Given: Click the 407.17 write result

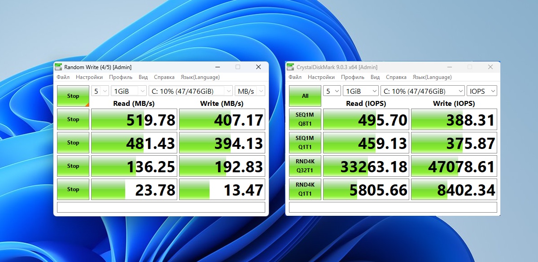Looking at the screenshot, I should point(222,119).
